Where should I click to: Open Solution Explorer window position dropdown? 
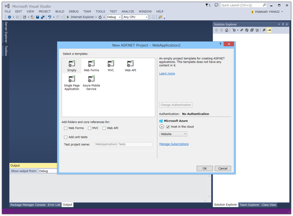[279, 25]
